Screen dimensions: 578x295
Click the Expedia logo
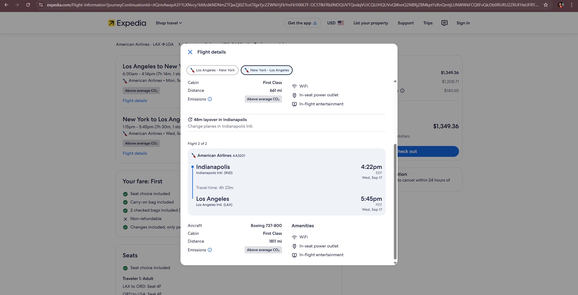[127, 23]
